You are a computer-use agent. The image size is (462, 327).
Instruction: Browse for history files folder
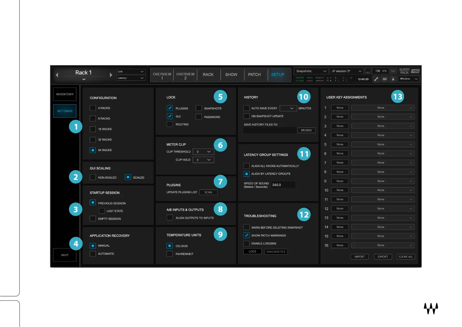point(306,130)
